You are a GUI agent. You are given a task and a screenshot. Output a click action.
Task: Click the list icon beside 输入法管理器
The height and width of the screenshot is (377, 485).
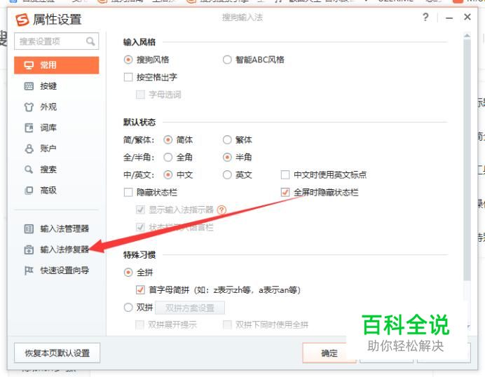[x=29, y=229]
